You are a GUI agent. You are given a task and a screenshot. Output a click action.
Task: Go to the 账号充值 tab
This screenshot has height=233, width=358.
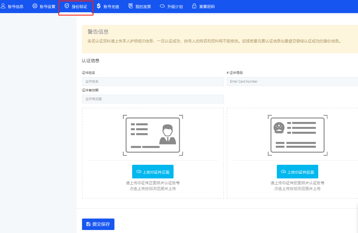[108, 6]
